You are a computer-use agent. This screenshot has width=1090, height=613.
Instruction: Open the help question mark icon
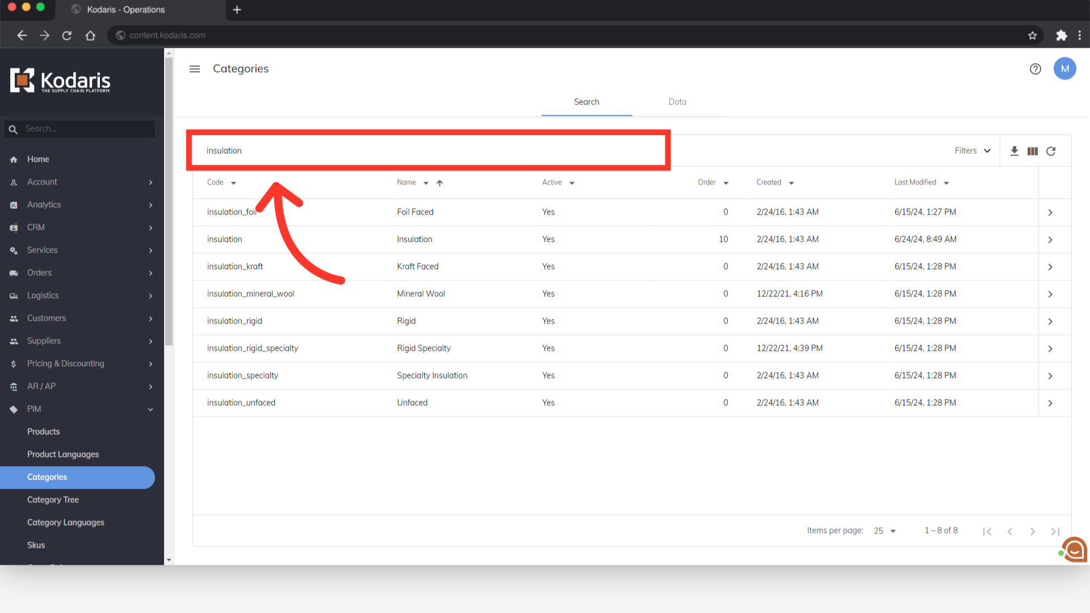[x=1035, y=69]
